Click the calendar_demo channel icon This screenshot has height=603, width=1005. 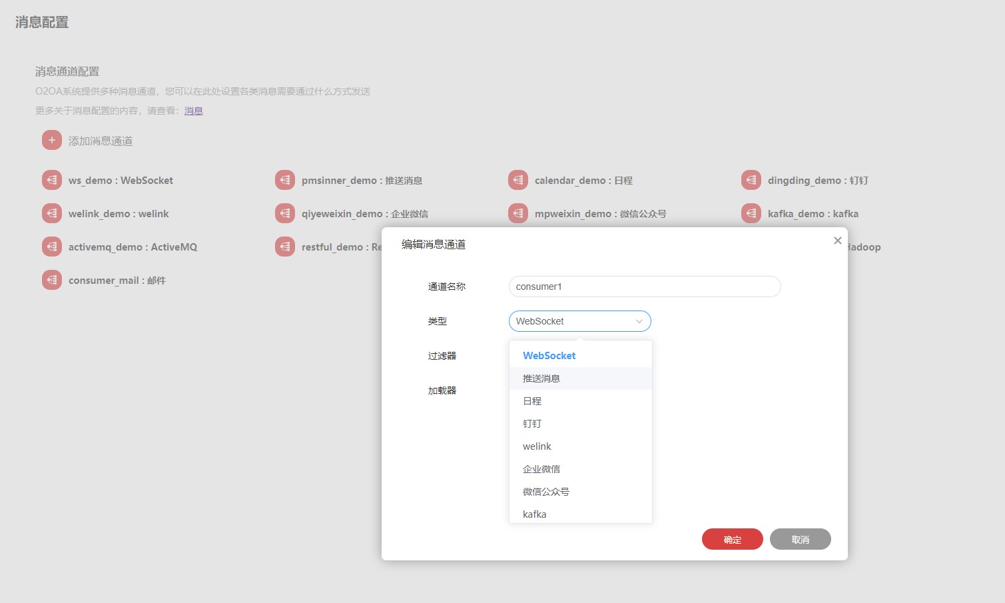(x=518, y=181)
